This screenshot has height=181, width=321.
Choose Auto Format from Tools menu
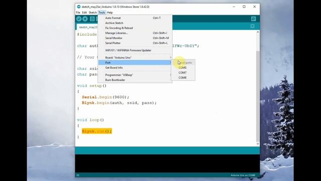(x=135, y=18)
